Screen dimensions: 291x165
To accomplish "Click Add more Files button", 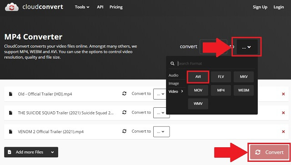I will tap(31, 152).
